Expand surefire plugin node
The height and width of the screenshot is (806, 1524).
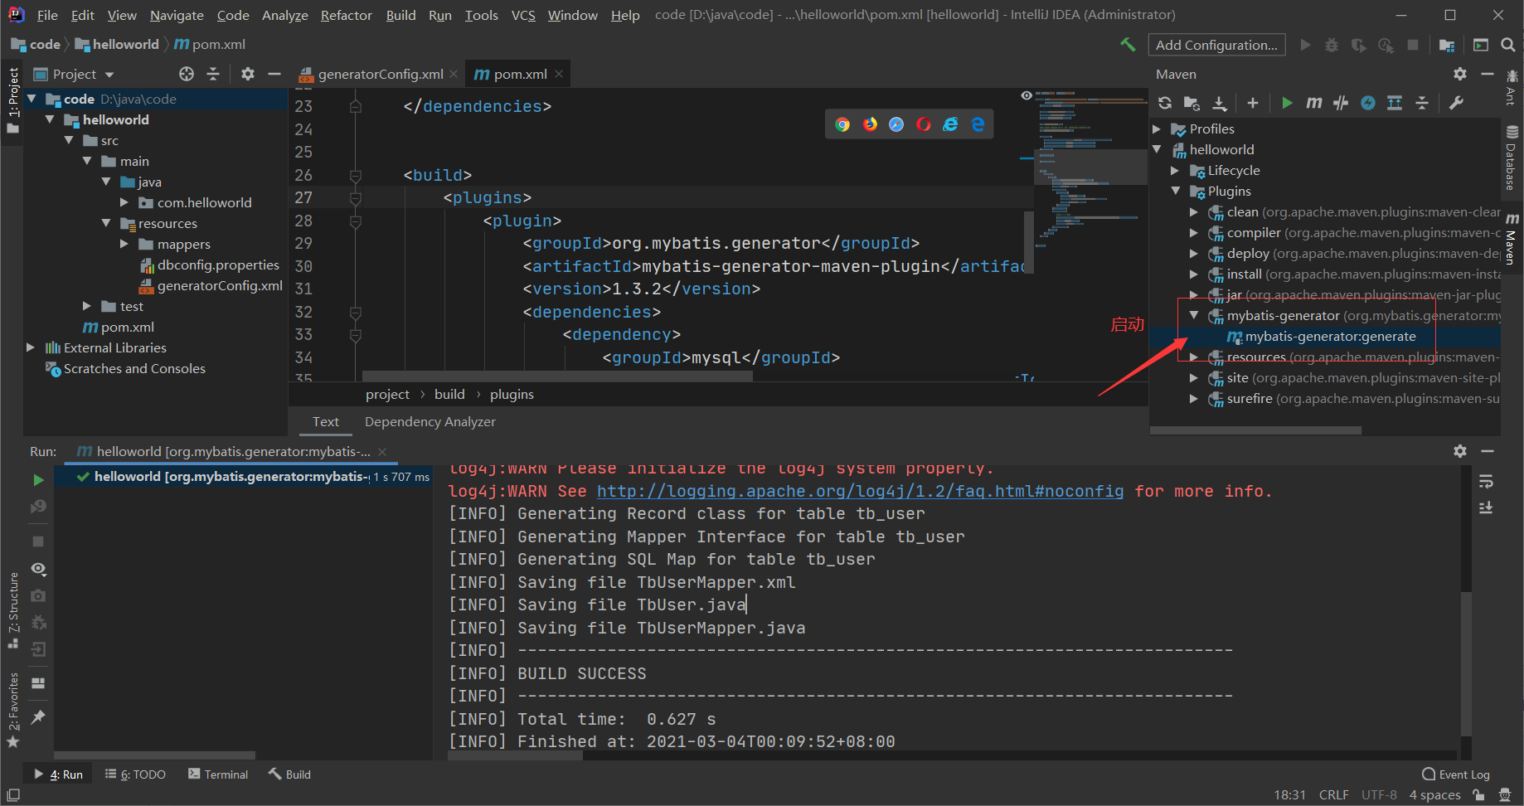[x=1194, y=399]
